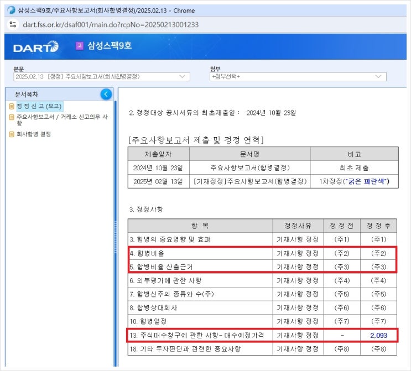Click the text 3. 정정사항
The image size is (411, 371).
146,210
